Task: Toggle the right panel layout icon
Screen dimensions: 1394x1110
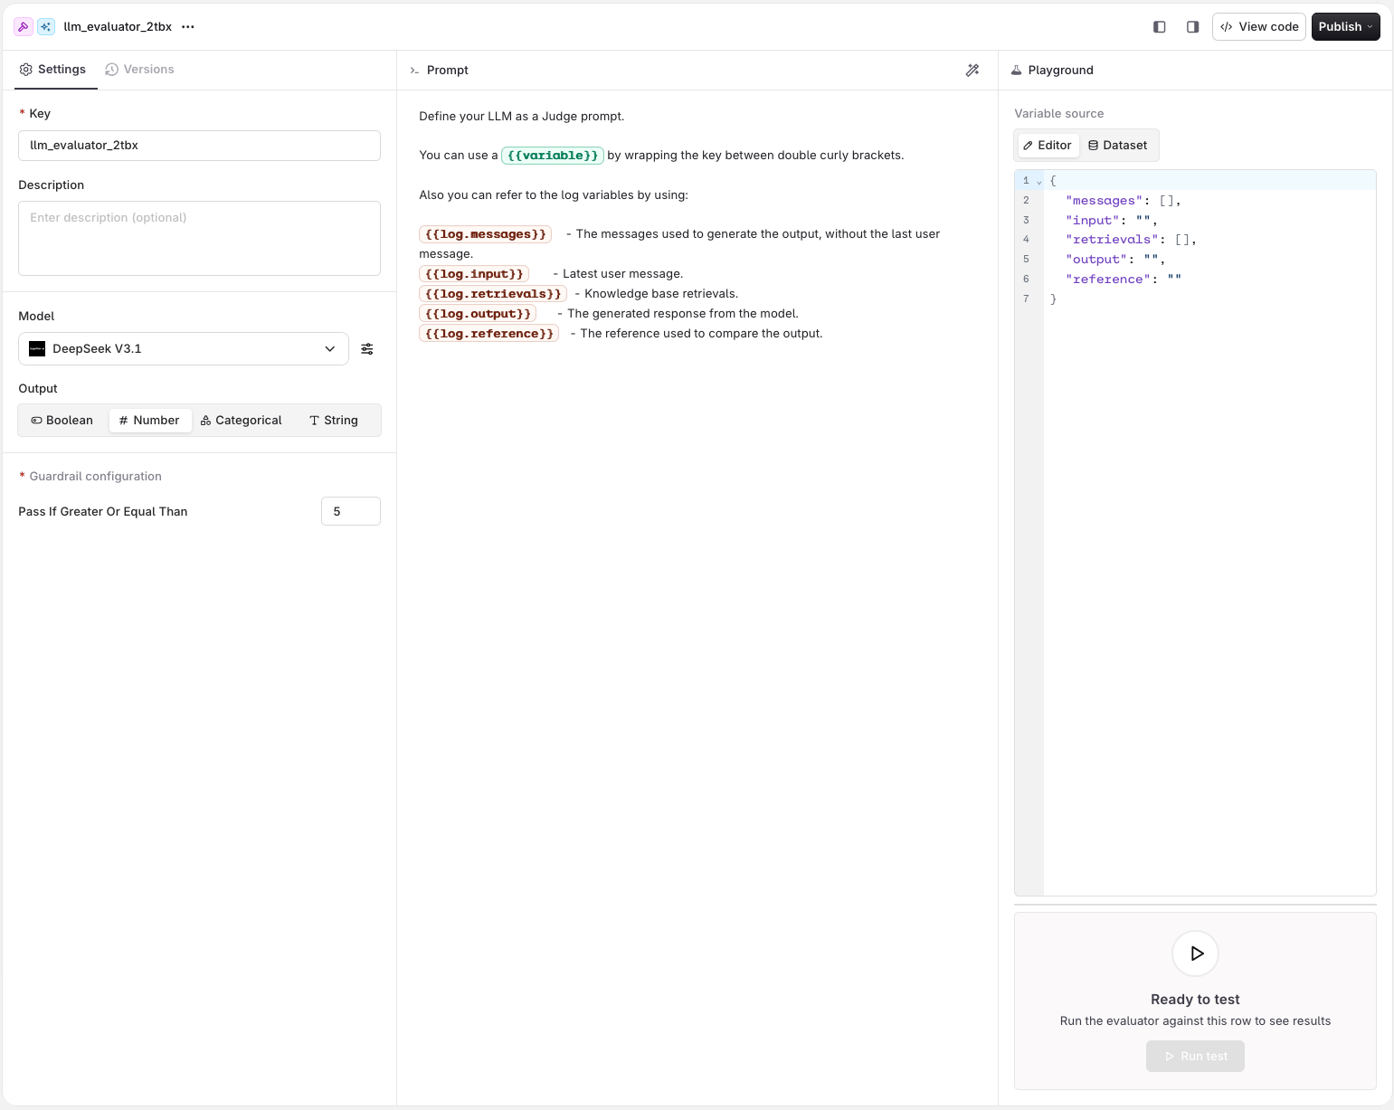Action: (x=1192, y=27)
